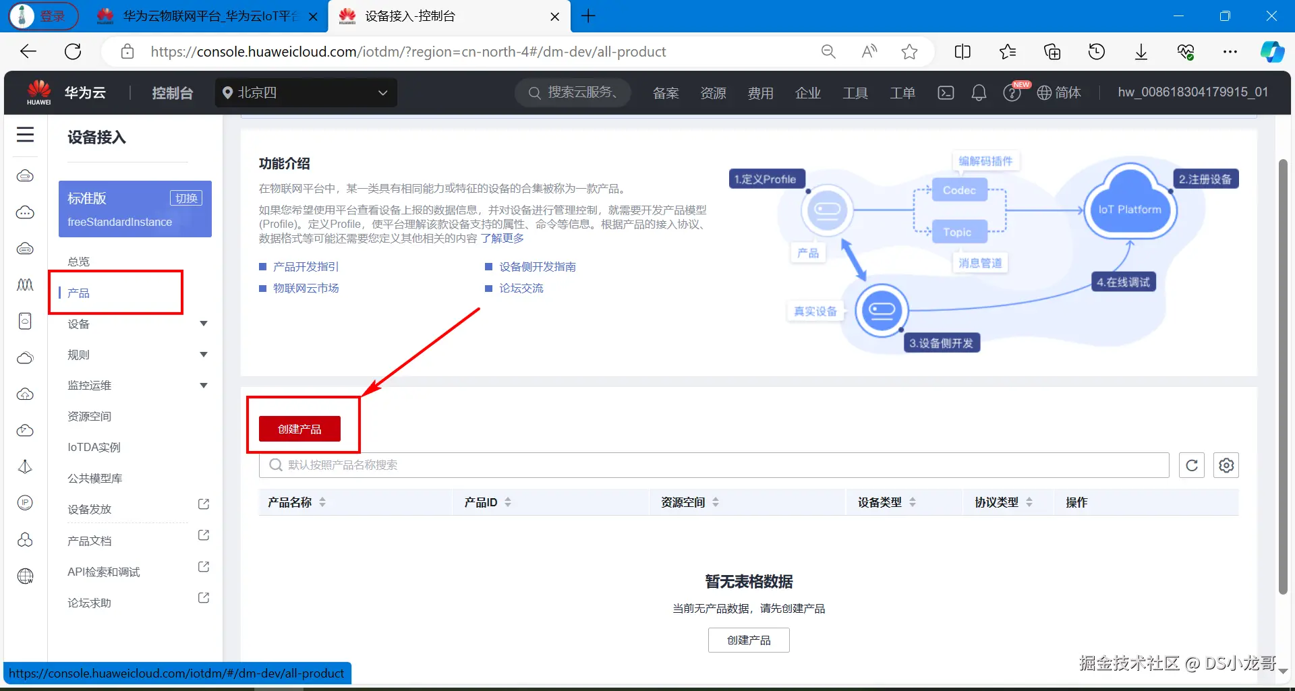Viewport: 1295px width, 691px height.
Task: Open 产品文档 external link icon
Action: 204,535
